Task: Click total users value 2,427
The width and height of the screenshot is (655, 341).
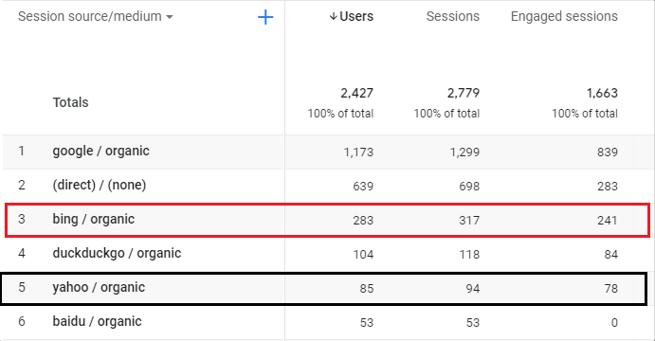Action: (x=356, y=93)
